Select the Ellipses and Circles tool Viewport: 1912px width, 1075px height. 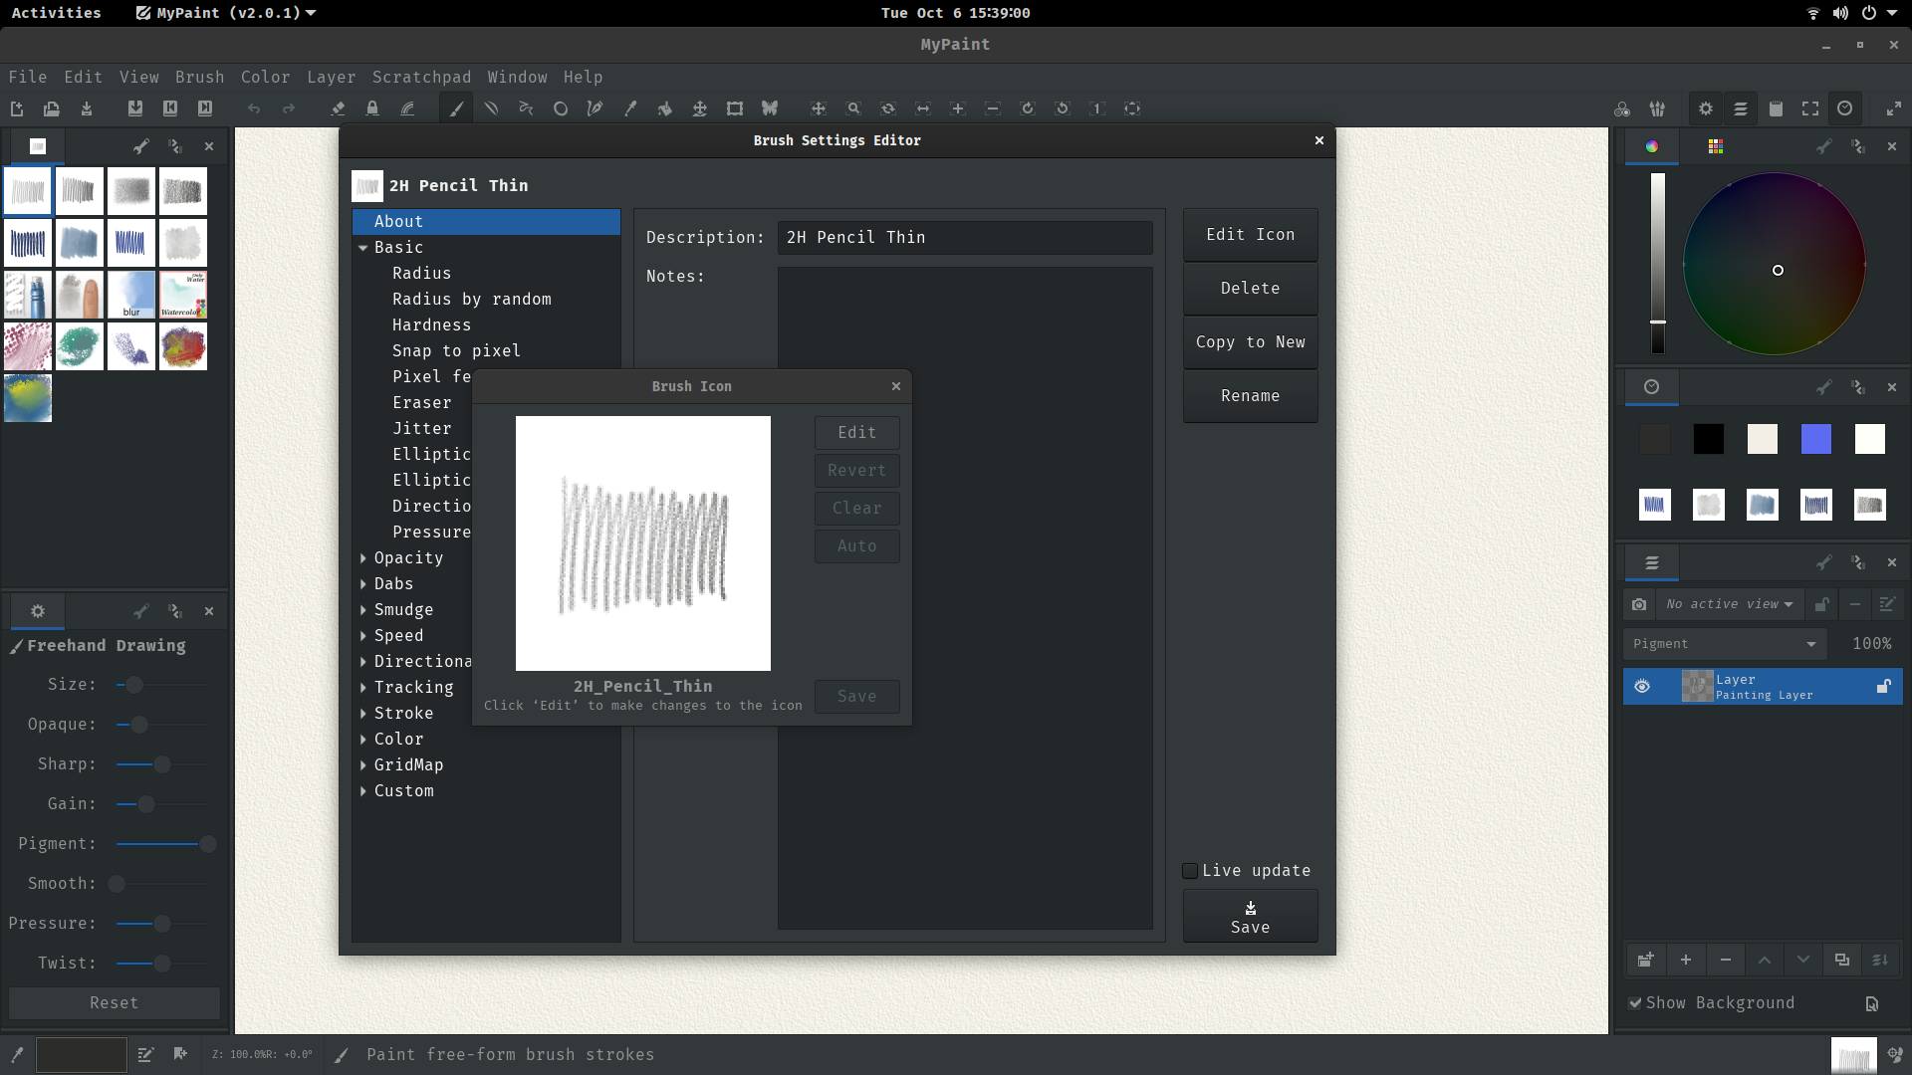coord(560,108)
